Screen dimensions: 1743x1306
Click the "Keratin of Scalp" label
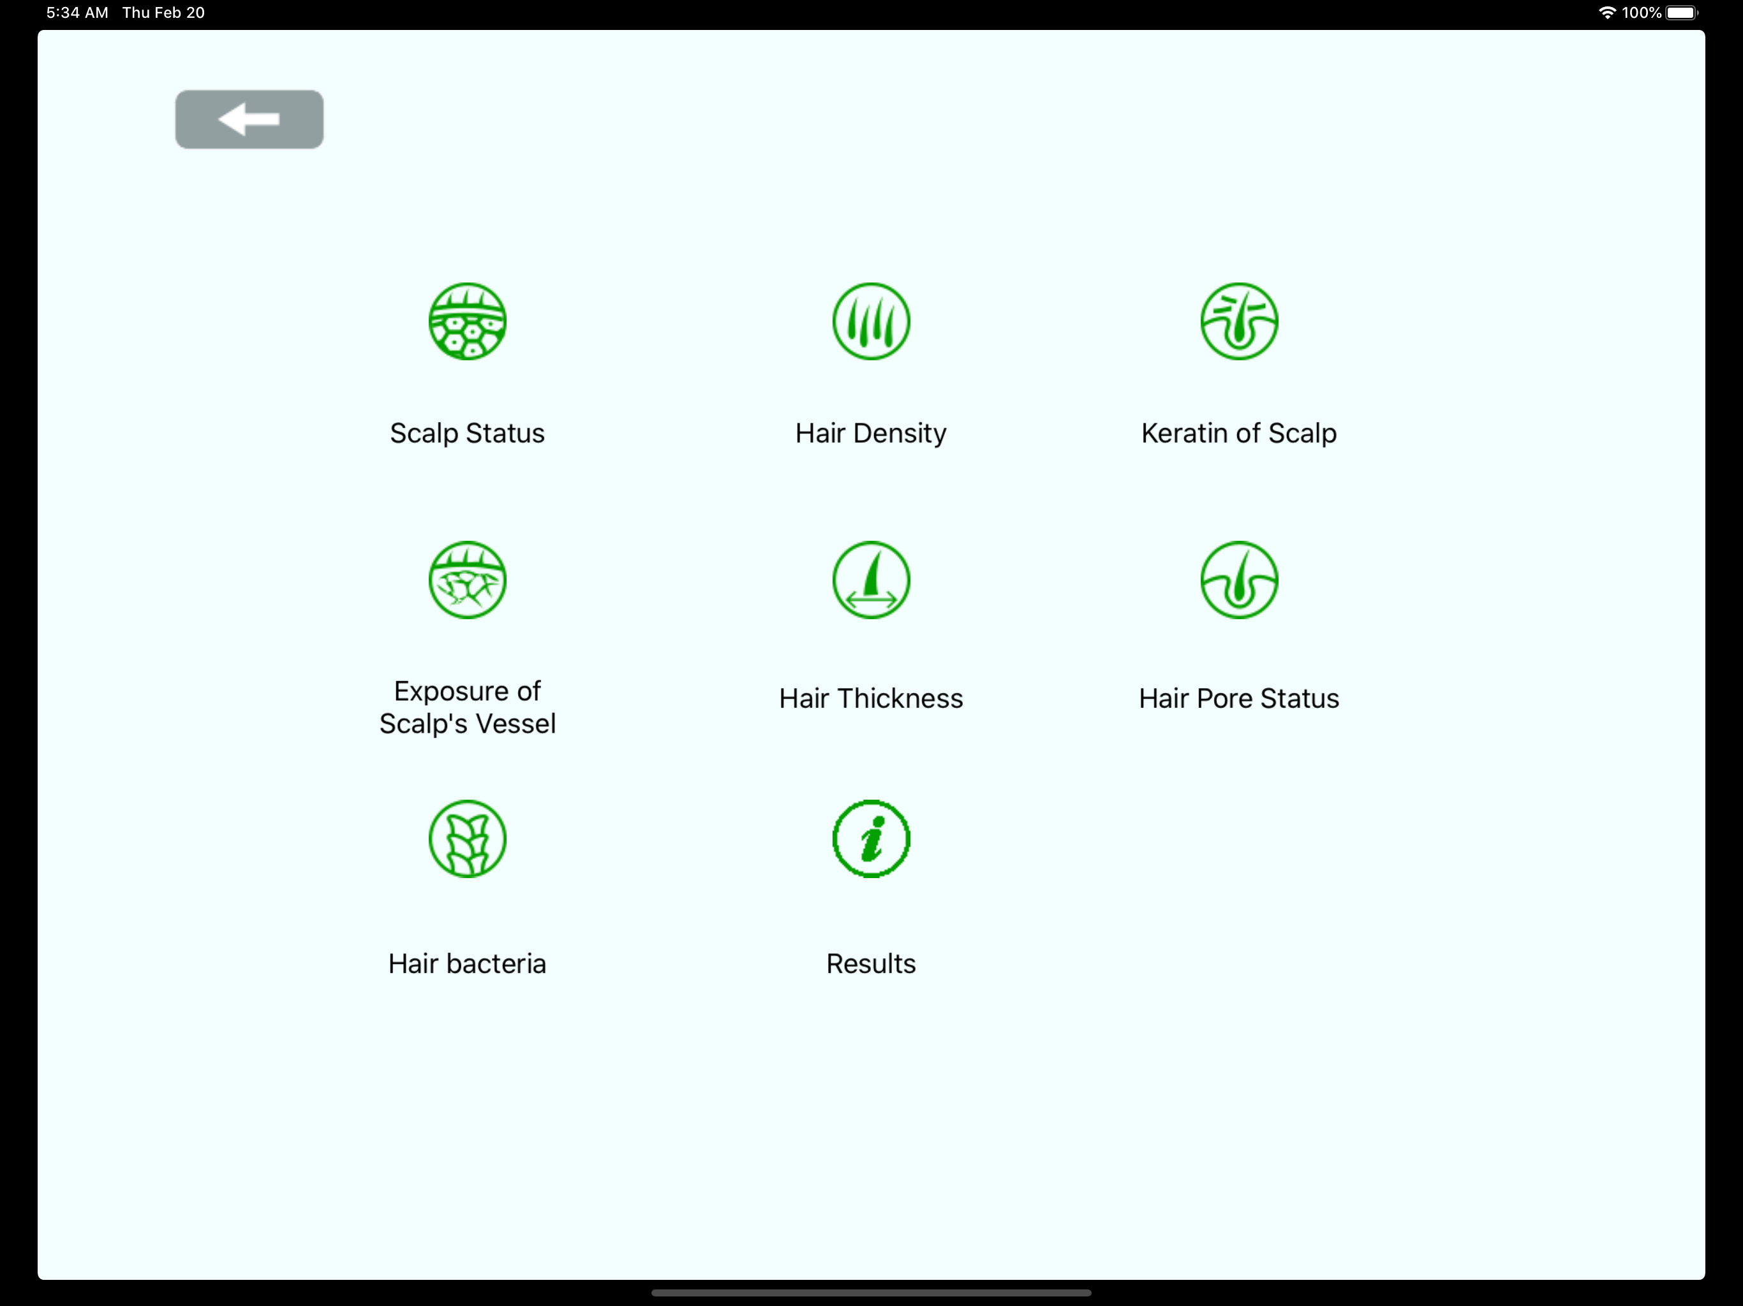[x=1239, y=433]
